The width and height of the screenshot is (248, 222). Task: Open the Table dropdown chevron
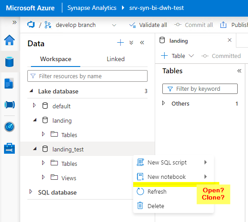tap(191, 56)
